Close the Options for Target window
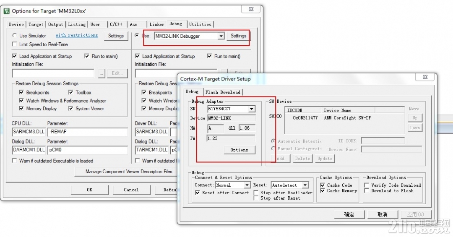The image size is (453, 237). point(251,9)
